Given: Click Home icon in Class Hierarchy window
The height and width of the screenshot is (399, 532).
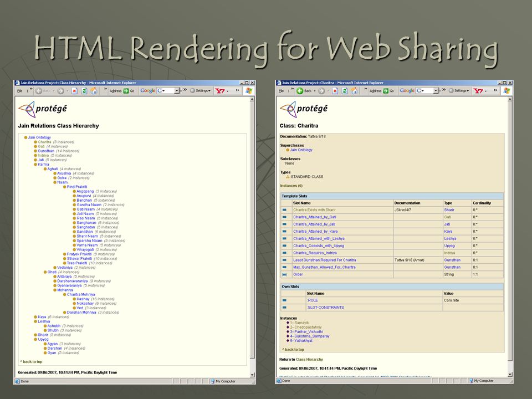Looking at the screenshot, I should [94, 90].
